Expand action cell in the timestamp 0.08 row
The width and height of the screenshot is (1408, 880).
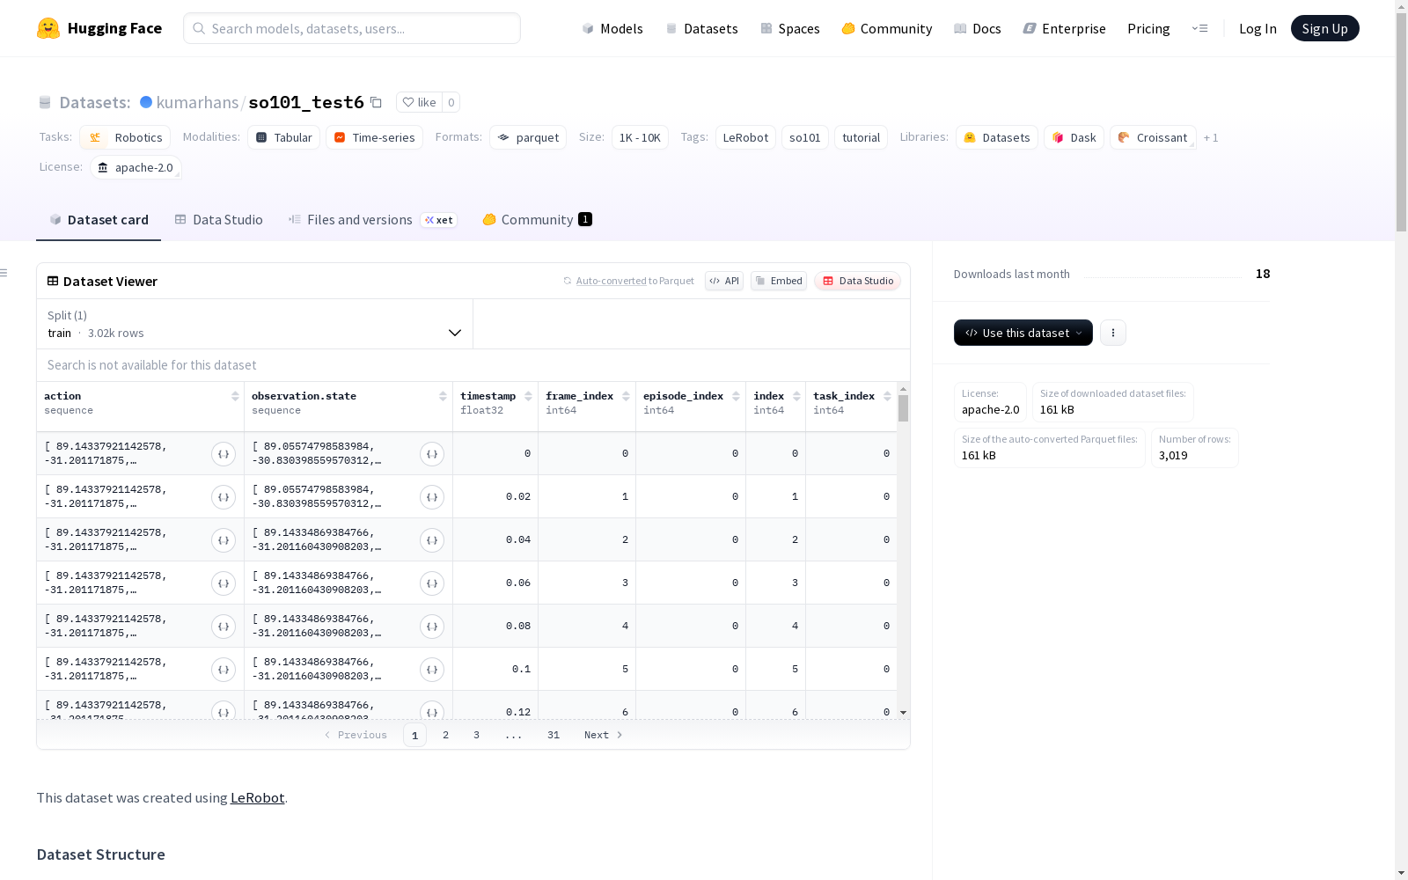tap(224, 627)
